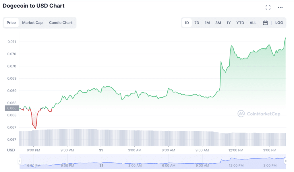294x172 pixels.
Task: Switch to the Market Cap tab
Action: [32, 23]
